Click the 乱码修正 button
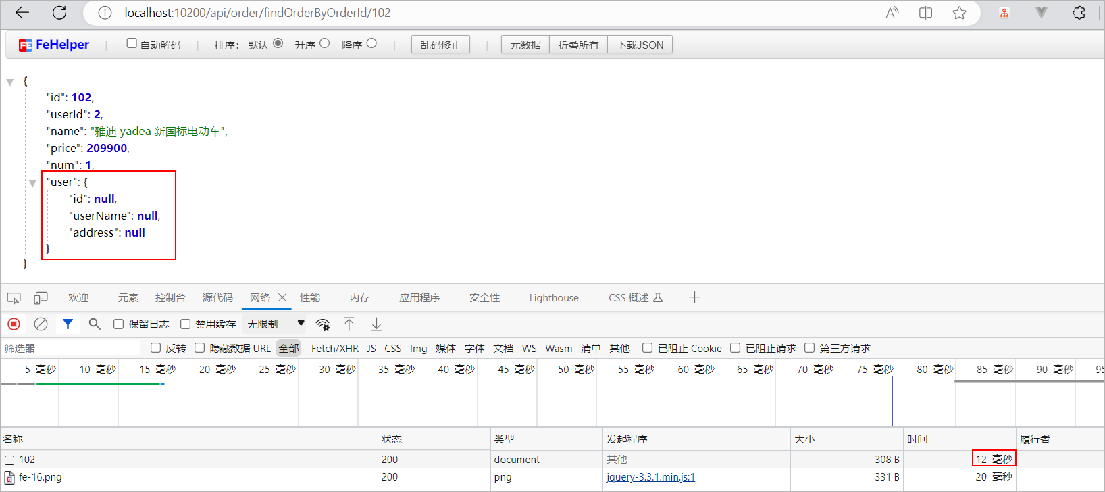This screenshot has width=1105, height=492. tap(440, 45)
